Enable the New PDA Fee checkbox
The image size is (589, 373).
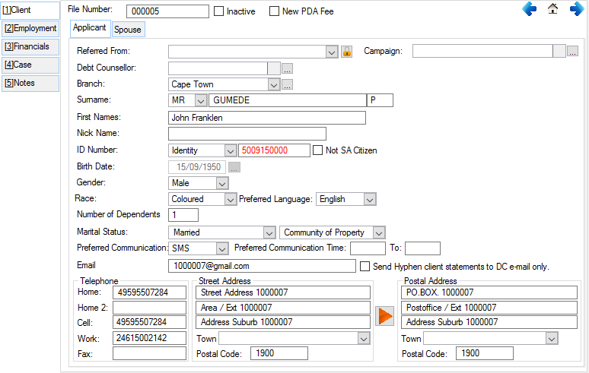tap(275, 11)
